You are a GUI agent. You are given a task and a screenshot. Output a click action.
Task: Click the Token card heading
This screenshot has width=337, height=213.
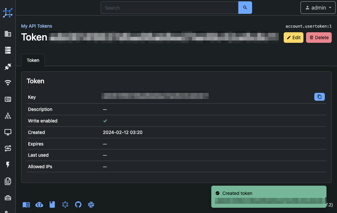coord(36,81)
